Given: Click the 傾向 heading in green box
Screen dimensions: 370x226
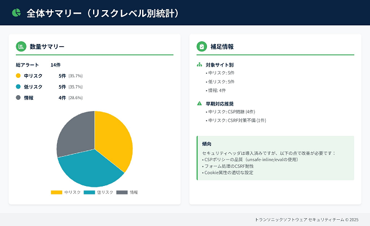Looking at the screenshot, I should [x=206, y=144].
